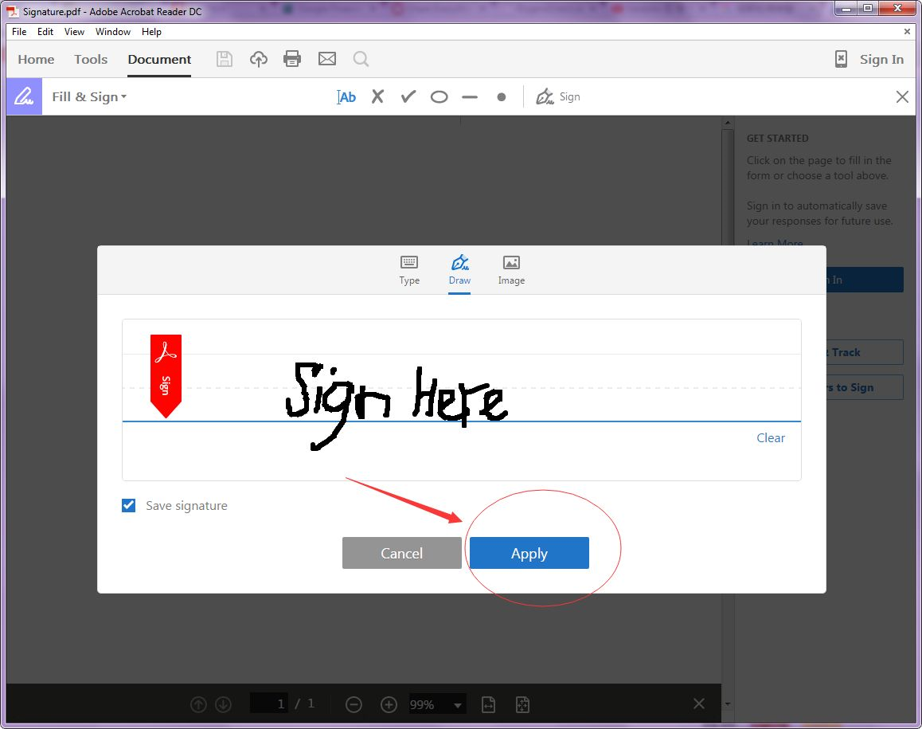Click the mobile link icon beside Sign In

pyautogui.click(x=842, y=59)
